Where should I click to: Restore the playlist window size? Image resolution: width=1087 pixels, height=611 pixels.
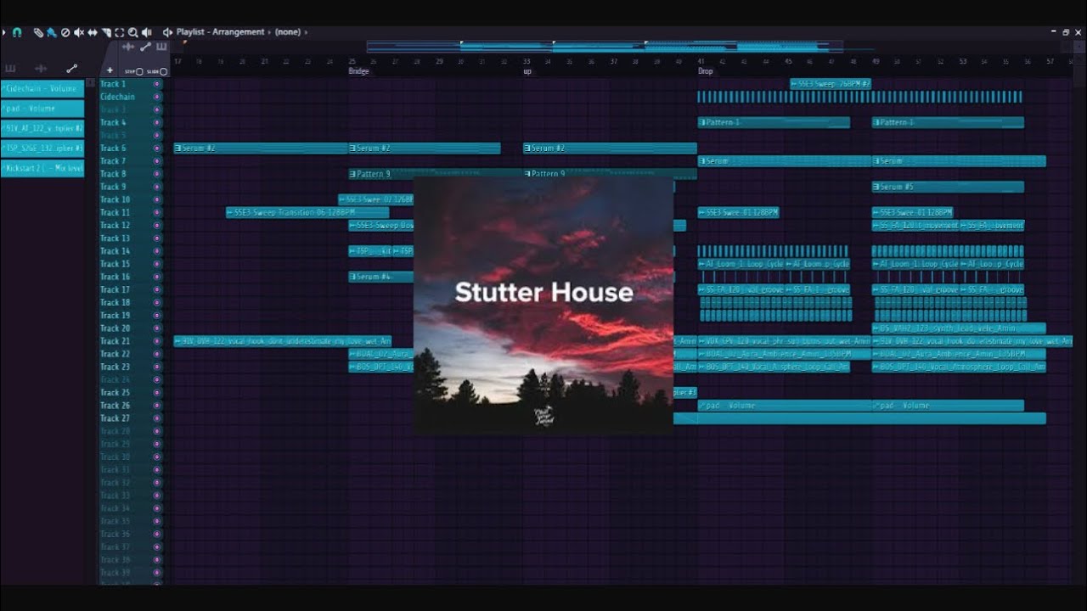click(x=1066, y=32)
